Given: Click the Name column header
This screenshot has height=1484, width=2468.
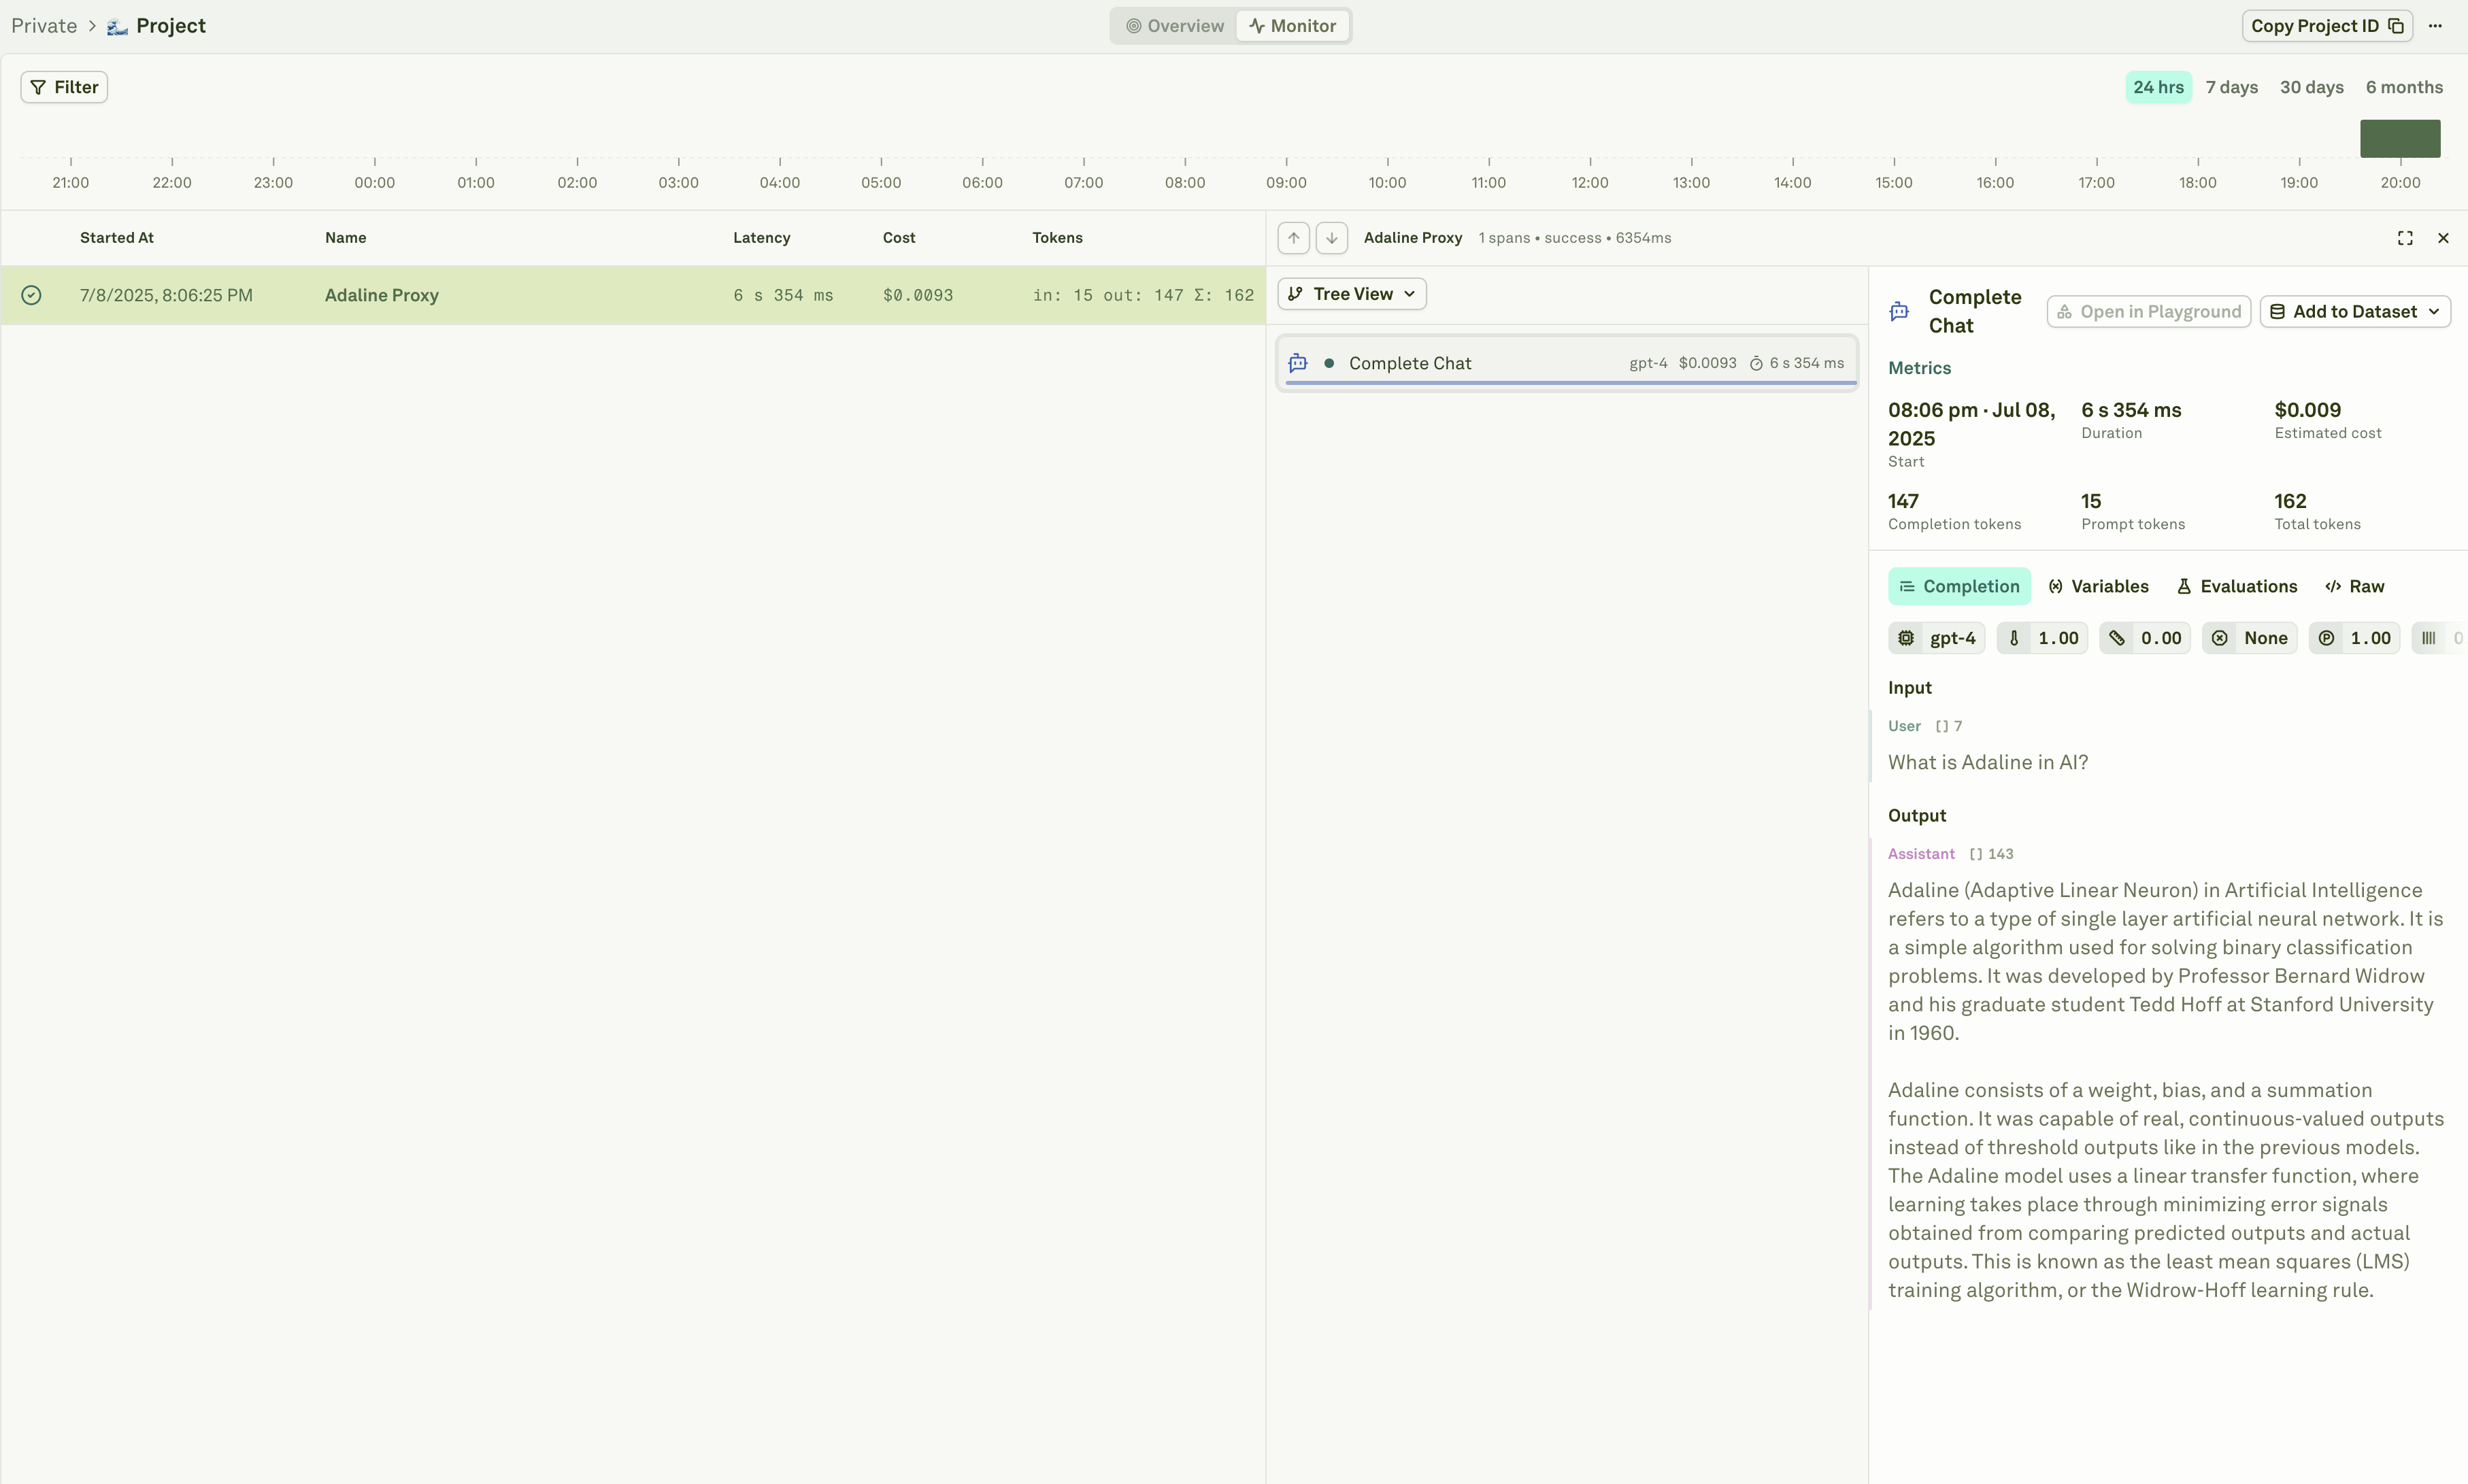Looking at the screenshot, I should tap(345, 238).
